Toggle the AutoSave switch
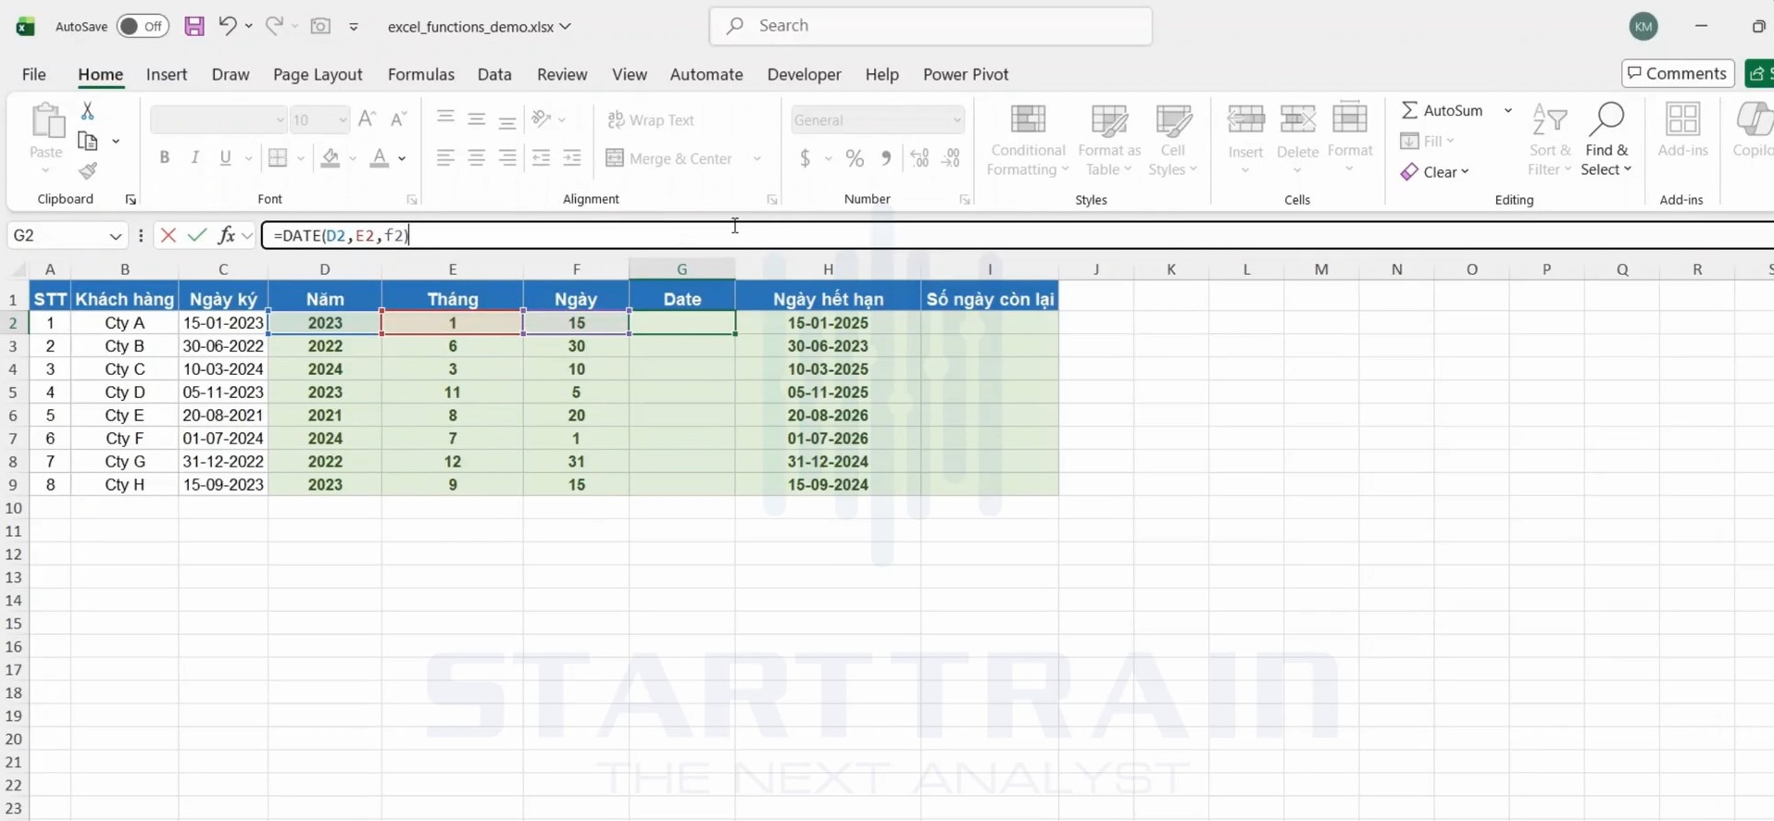 (143, 26)
